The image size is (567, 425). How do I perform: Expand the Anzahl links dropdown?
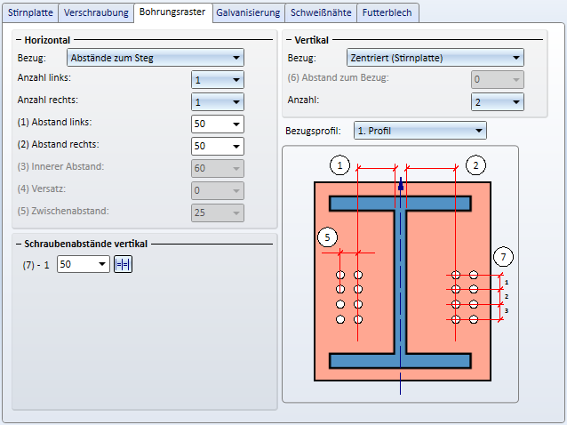tap(218, 80)
